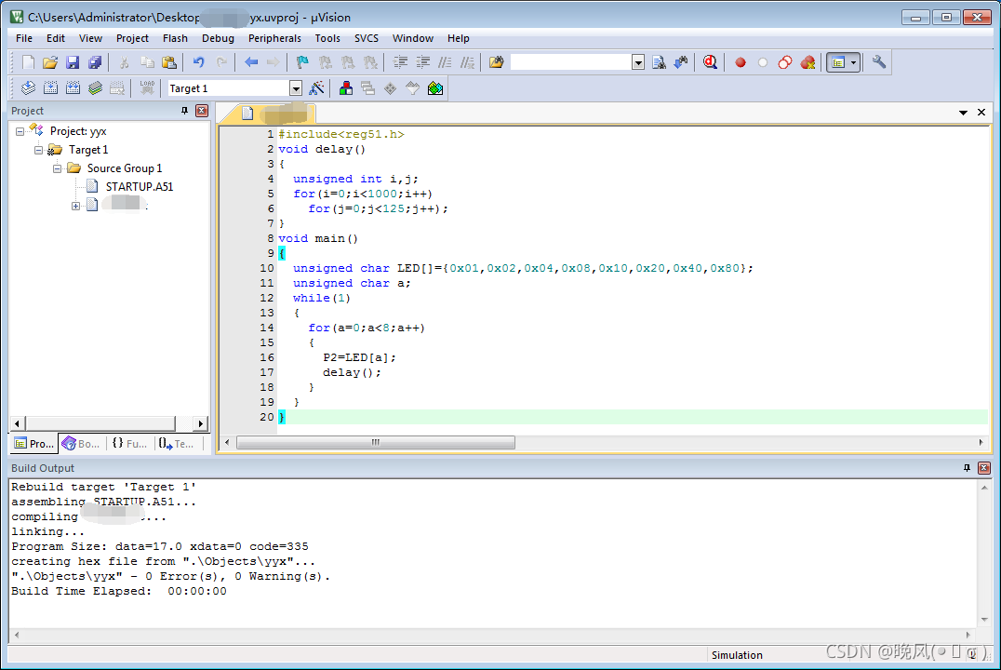
Task: Click the Download (LOAD) to flash icon
Action: click(x=148, y=88)
